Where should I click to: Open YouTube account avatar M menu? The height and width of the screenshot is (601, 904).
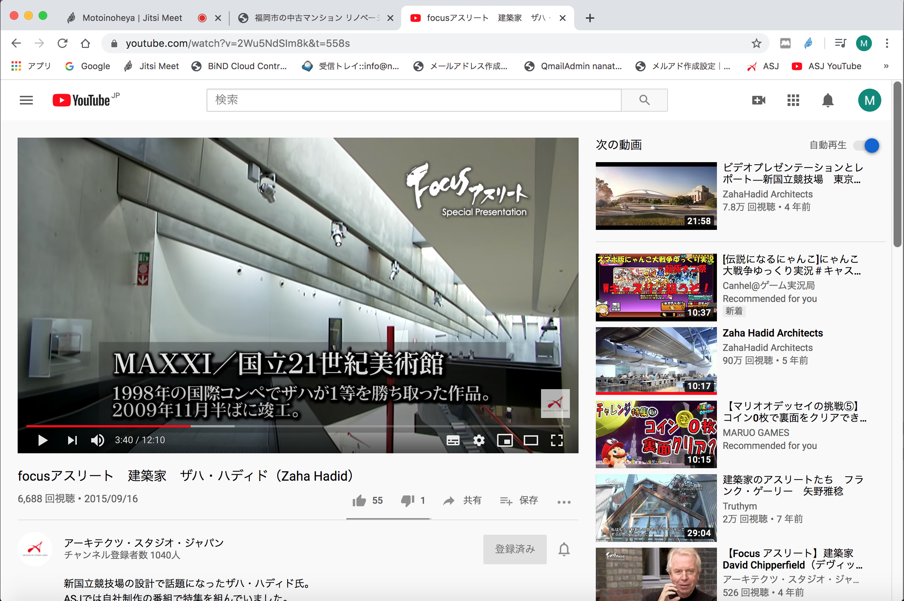[869, 101]
